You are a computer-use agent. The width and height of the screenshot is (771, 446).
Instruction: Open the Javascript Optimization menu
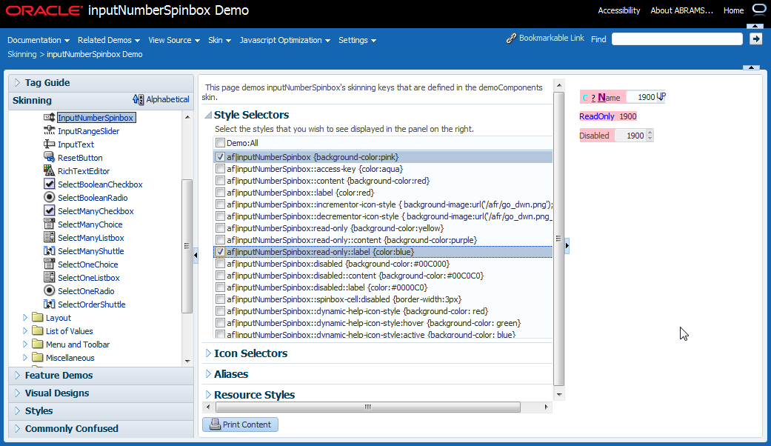(284, 40)
